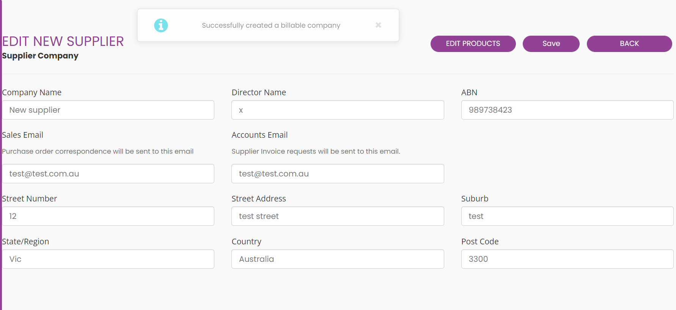Click the Post Code input
The height and width of the screenshot is (310, 676).
pos(567,259)
